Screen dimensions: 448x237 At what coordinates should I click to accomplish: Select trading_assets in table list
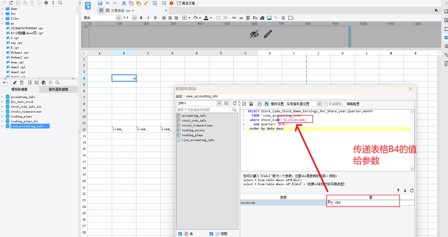(193, 130)
